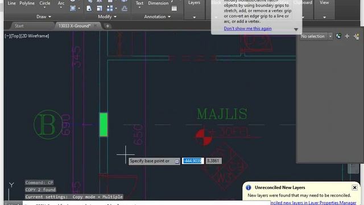This screenshot has width=364, height=205.
Task: Click the info icon in the Unreconciled New Layers bubble
Action: (249, 187)
